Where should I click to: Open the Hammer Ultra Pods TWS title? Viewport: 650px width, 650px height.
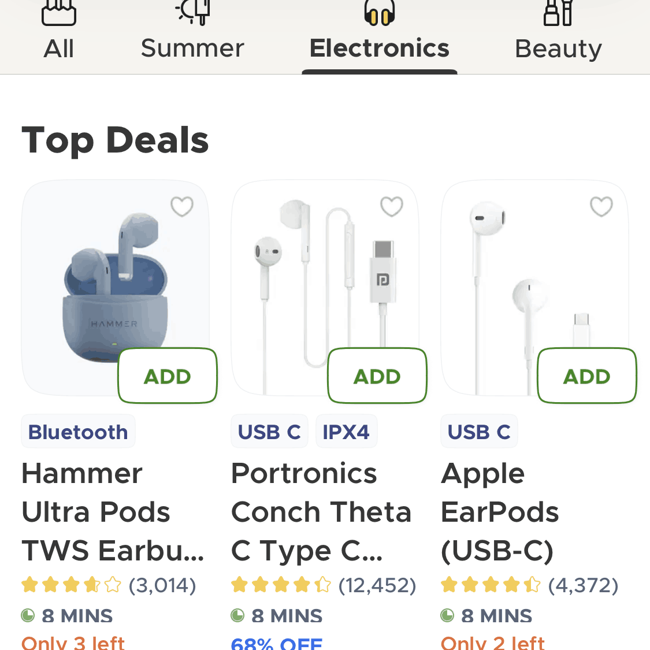pos(113,512)
